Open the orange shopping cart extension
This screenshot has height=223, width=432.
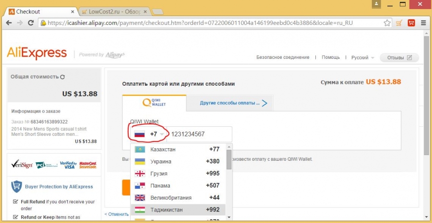pos(399,23)
